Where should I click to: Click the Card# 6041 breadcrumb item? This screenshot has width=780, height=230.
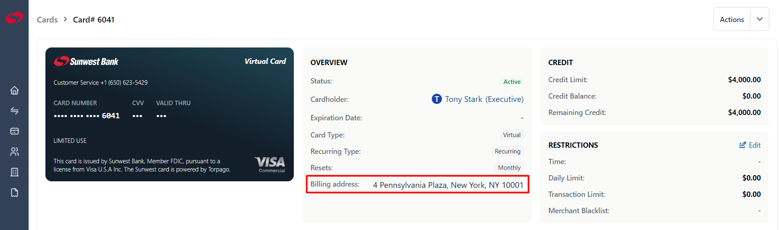[x=94, y=20]
